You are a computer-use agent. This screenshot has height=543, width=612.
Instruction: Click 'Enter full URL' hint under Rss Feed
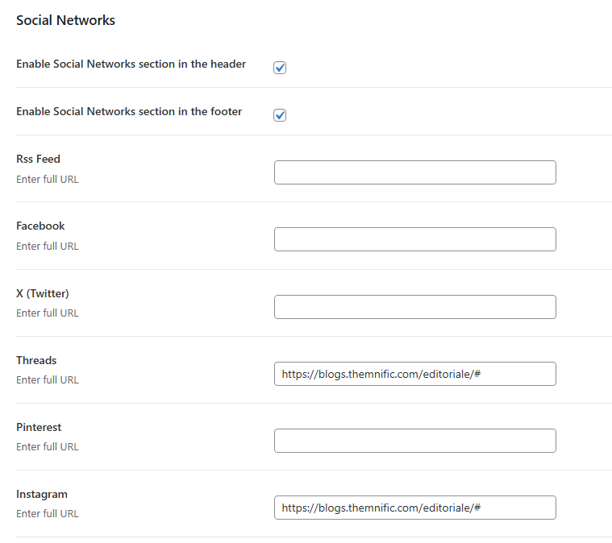coord(48,179)
